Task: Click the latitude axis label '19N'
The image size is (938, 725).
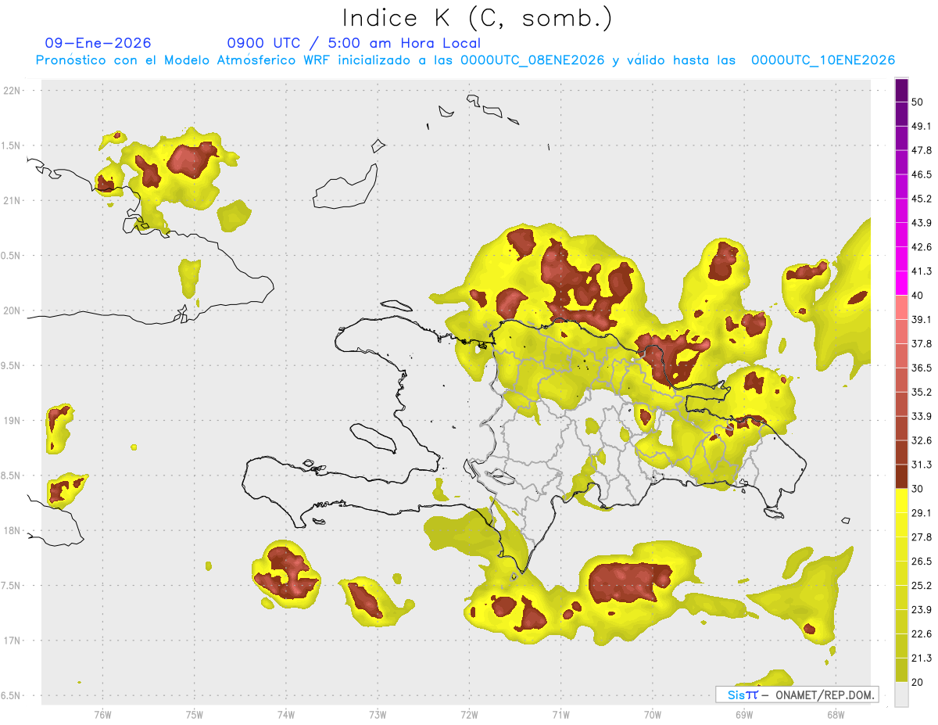Action: coord(13,421)
